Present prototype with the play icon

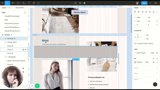click(x=150, y=3)
